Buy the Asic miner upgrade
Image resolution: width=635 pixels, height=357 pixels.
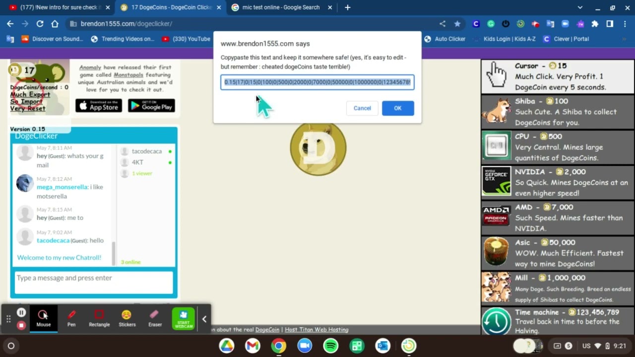558,253
